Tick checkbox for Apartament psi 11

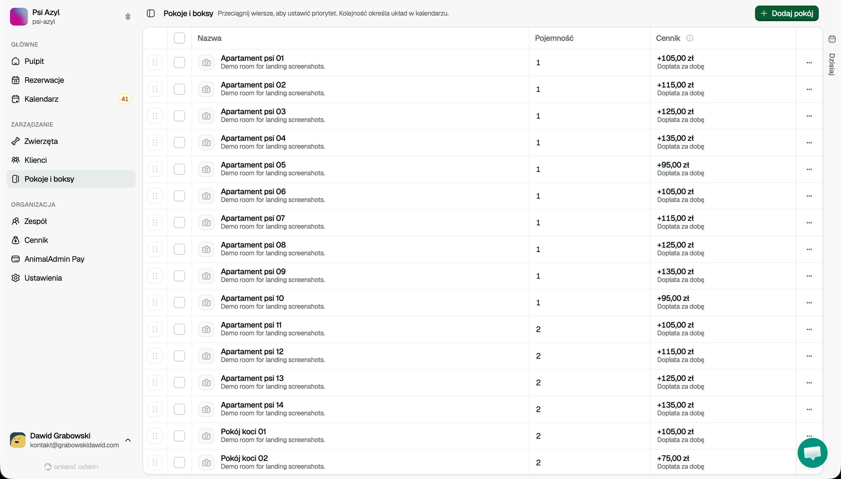(x=179, y=329)
